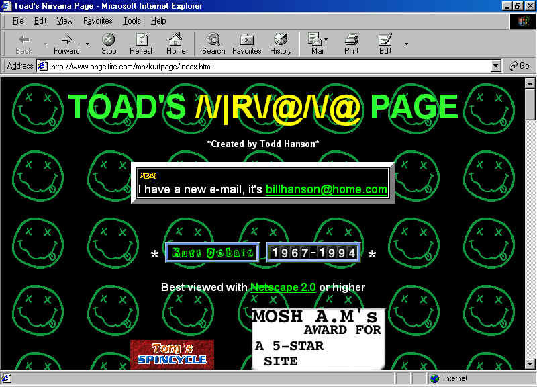Open the Edit button dropdown arrow
This screenshot has height=387, width=537.
[406, 44]
